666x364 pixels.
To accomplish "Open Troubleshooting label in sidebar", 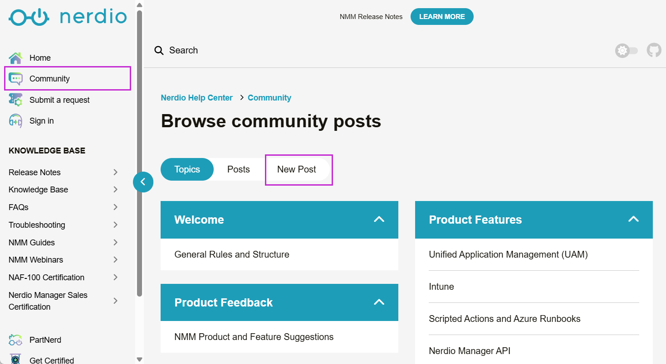I will click(x=37, y=225).
